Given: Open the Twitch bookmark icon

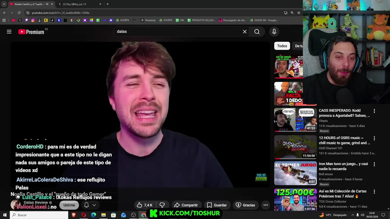Looking at the screenshot, I should tap(27, 20).
